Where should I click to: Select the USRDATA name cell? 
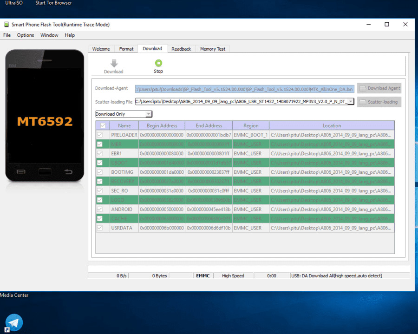124,228
